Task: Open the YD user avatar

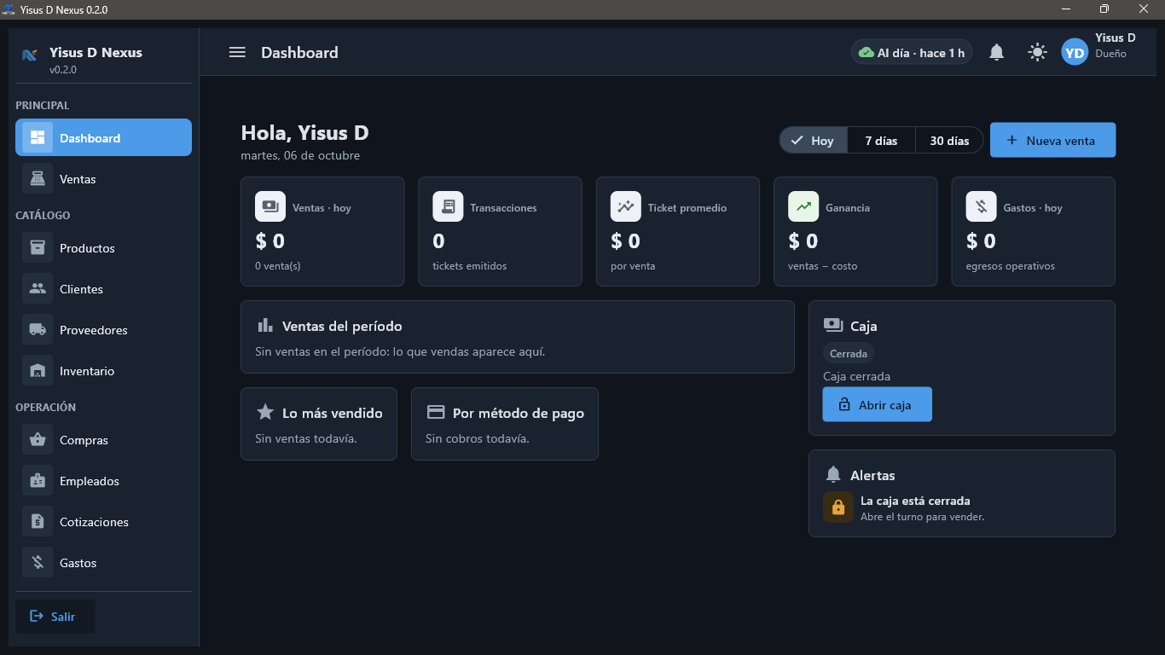Action: (x=1075, y=52)
